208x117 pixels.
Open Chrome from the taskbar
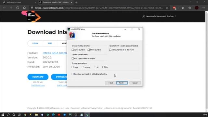coord(25,115)
